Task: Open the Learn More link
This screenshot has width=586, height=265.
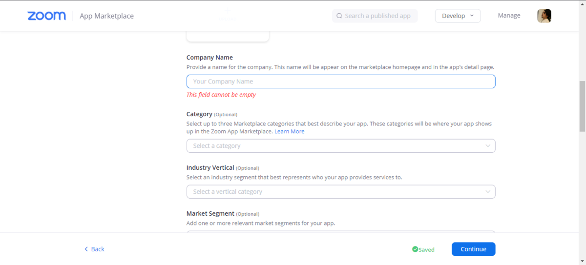Action: (x=289, y=132)
